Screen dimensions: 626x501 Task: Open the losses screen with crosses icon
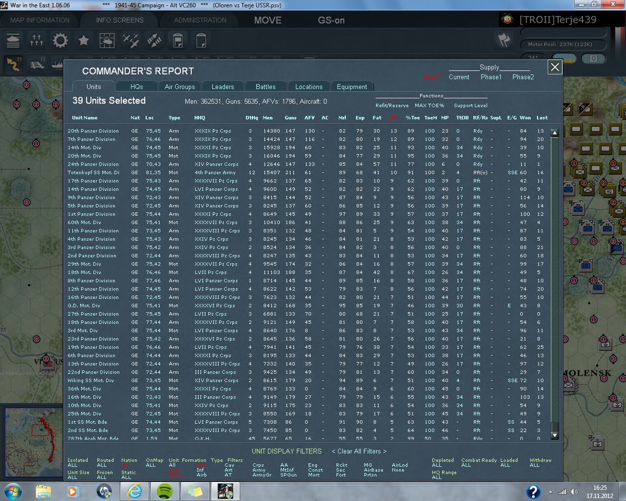[x=37, y=40]
